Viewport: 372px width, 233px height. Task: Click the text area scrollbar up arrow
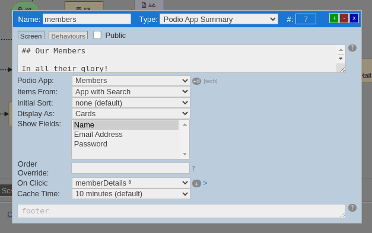coord(341,50)
